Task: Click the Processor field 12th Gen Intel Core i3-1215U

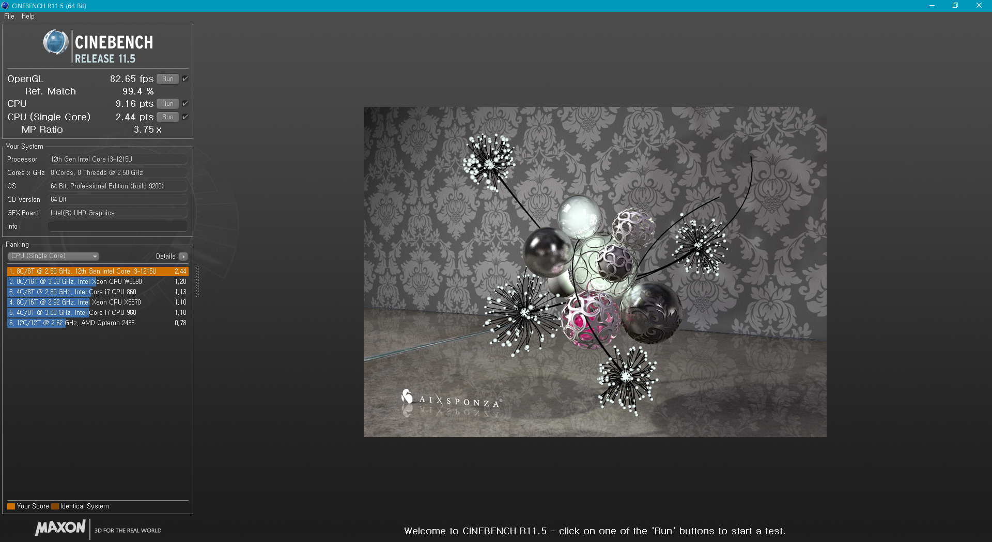Action: tap(118, 160)
